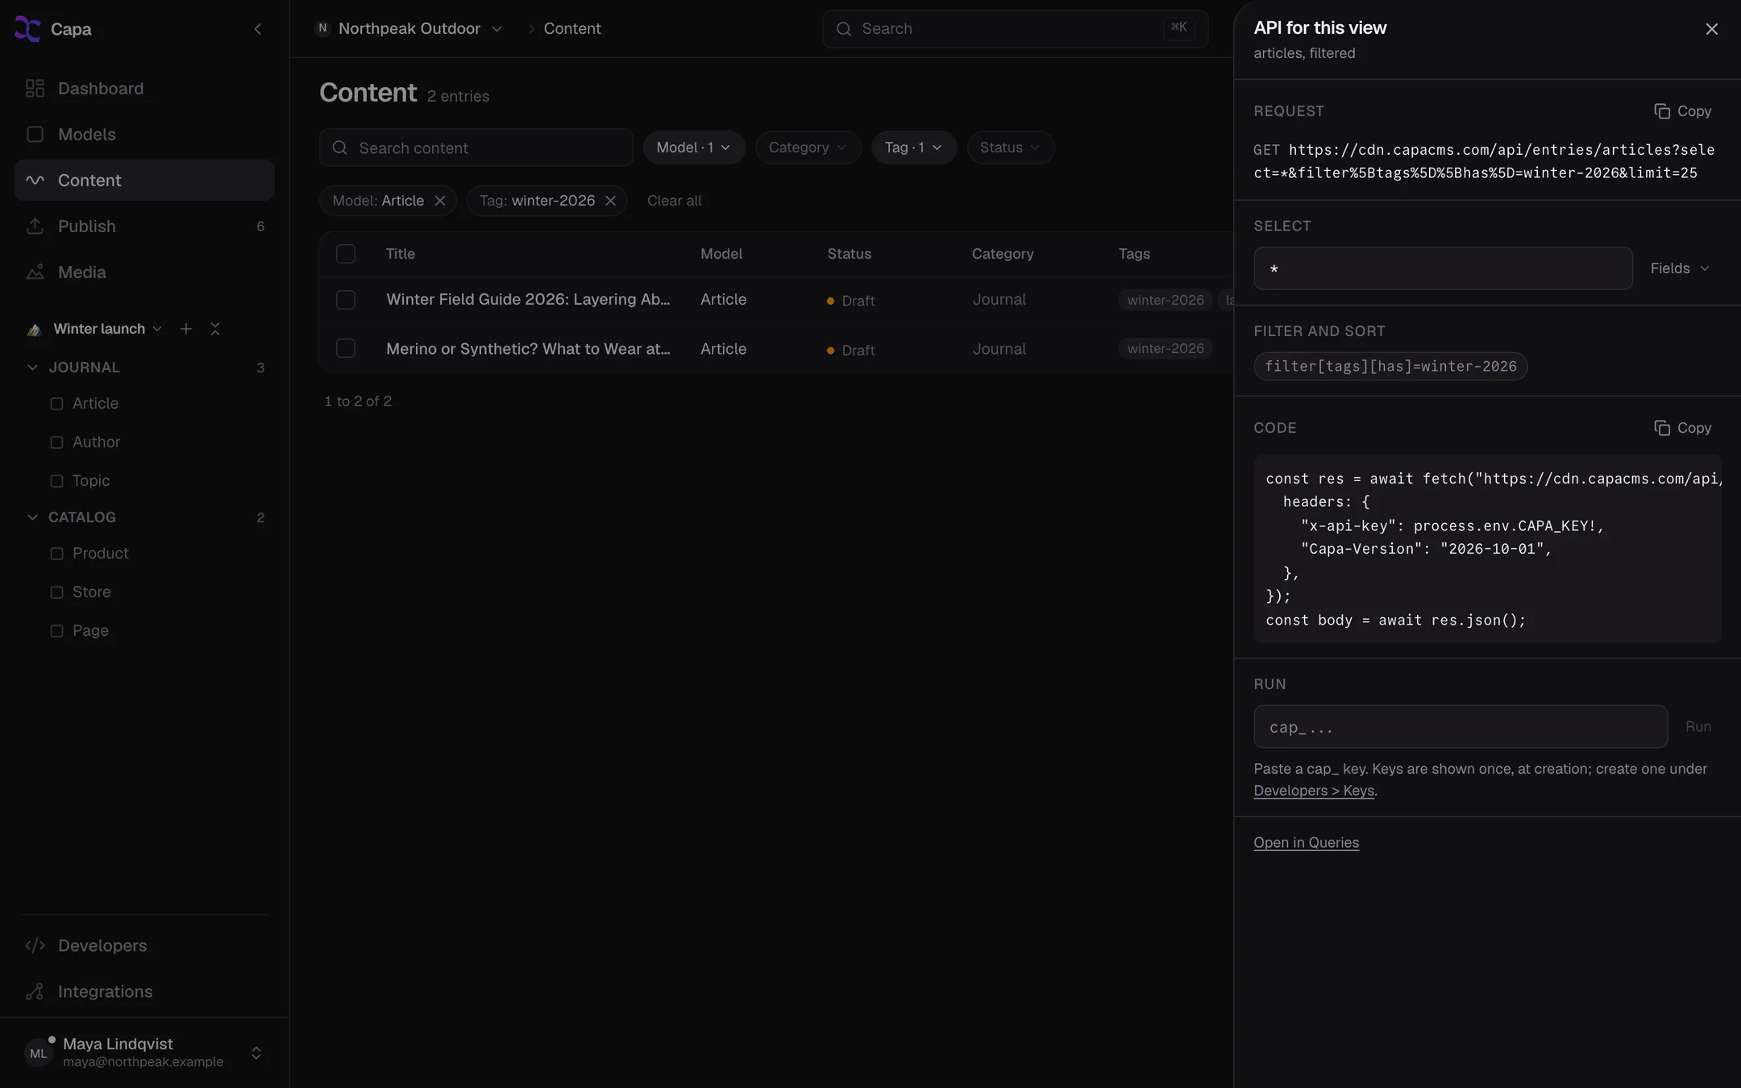
Task: Remove the Model: Article filter chip
Action: 440,201
